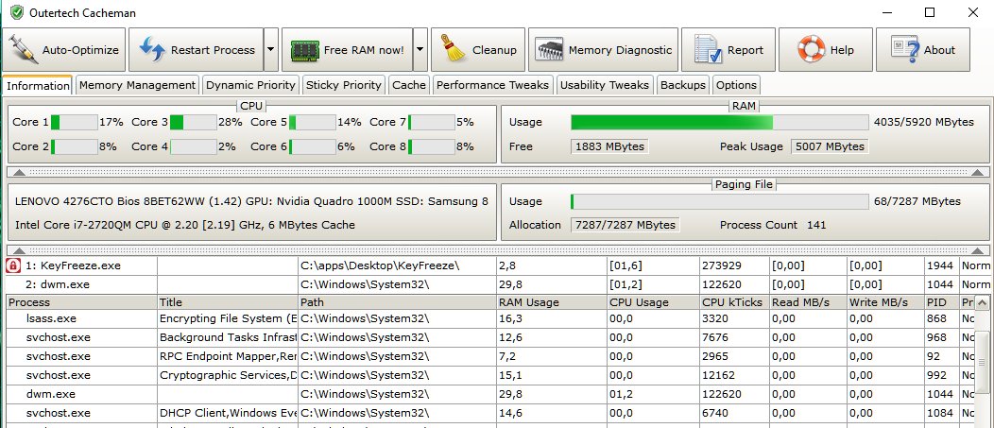
Task: Sort processes by RAM Usage column header
Action: point(528,302)
